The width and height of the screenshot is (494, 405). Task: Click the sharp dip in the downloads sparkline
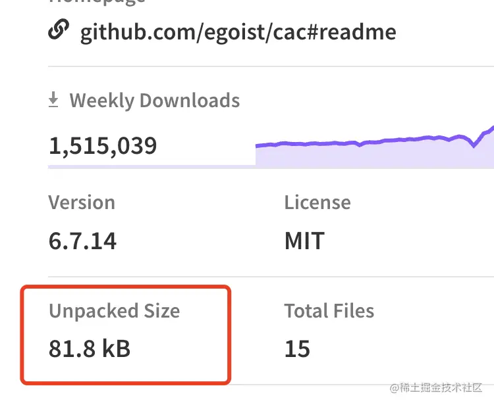(474, 145)
